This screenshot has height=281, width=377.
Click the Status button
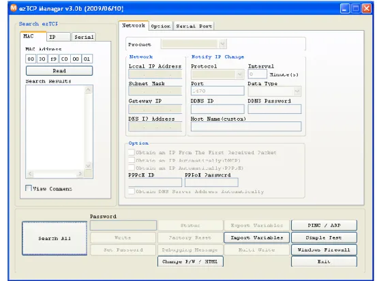pyautogui.click(x=190, y=226)
